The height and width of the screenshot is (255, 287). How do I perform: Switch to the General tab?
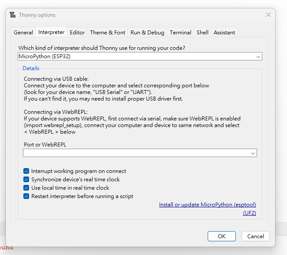(23, 32)
